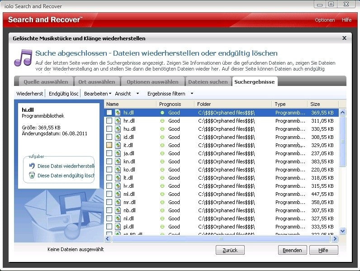Click the file icon beside lv.dll
360x271 pixels.
point(118,186)
